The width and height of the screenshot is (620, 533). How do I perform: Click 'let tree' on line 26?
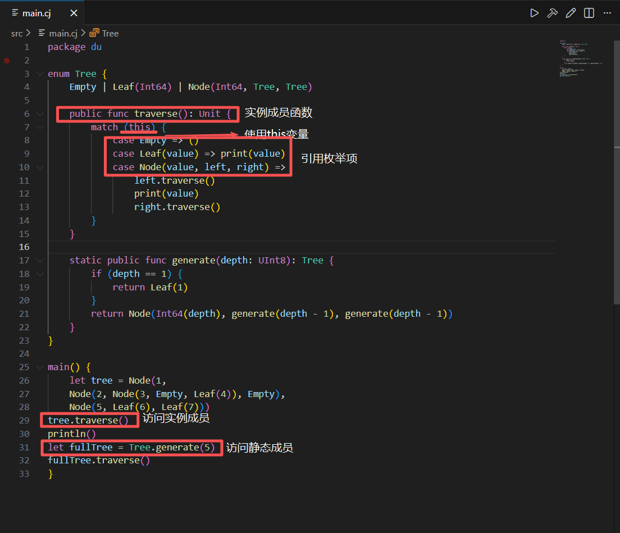coord(91,381)
